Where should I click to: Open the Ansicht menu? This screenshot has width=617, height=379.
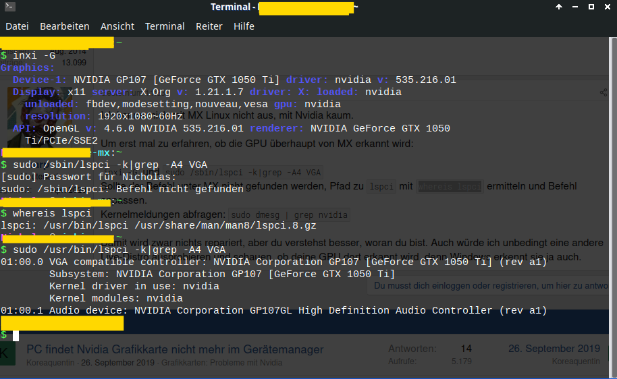coord(117,26)
